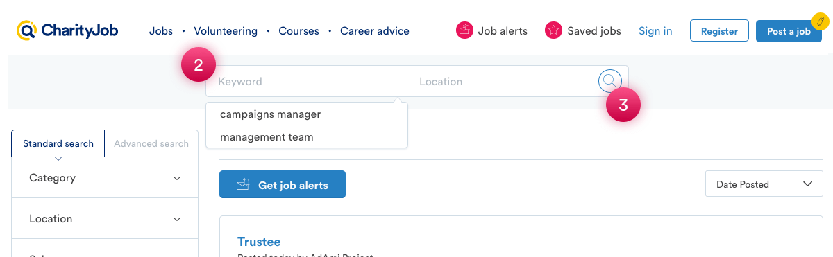This screenshot has height=257, width=833.
Task: Switch to Advanced search tab
Action: tap(151, 143)
